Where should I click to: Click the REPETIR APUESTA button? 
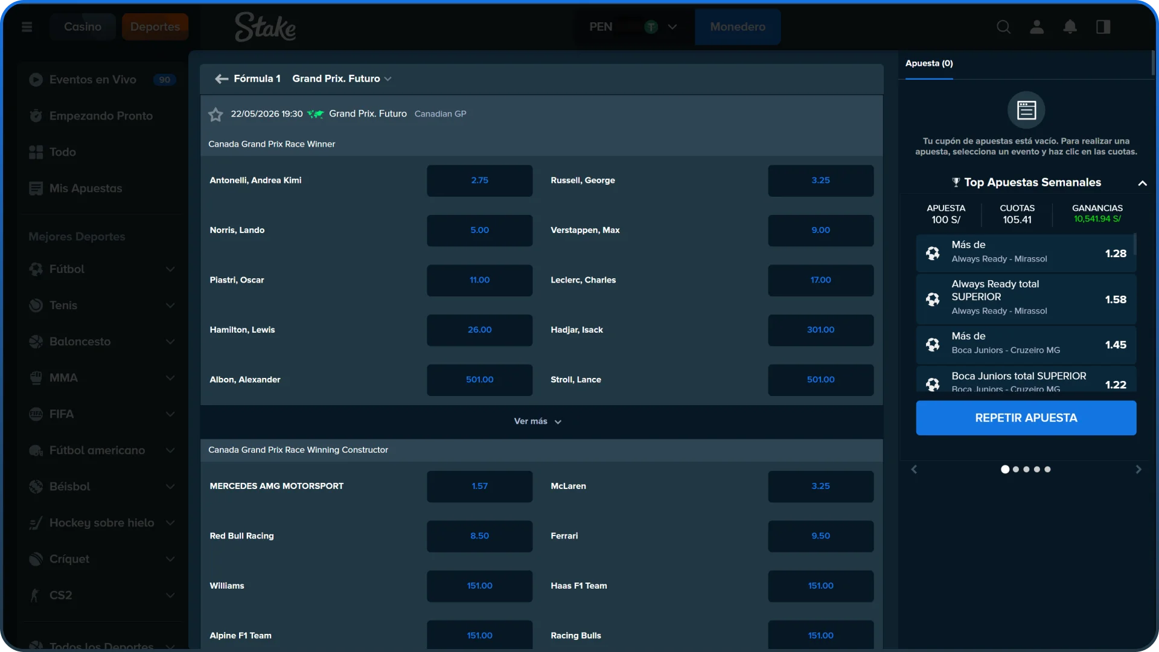point(1026,418)
